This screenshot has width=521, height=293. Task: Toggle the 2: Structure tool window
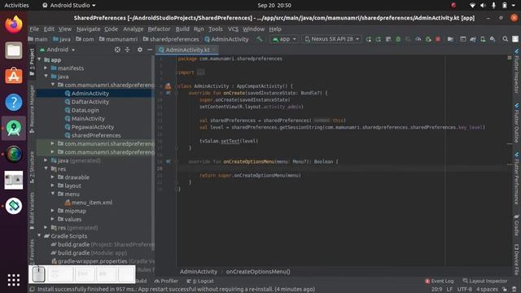[32, 167]
